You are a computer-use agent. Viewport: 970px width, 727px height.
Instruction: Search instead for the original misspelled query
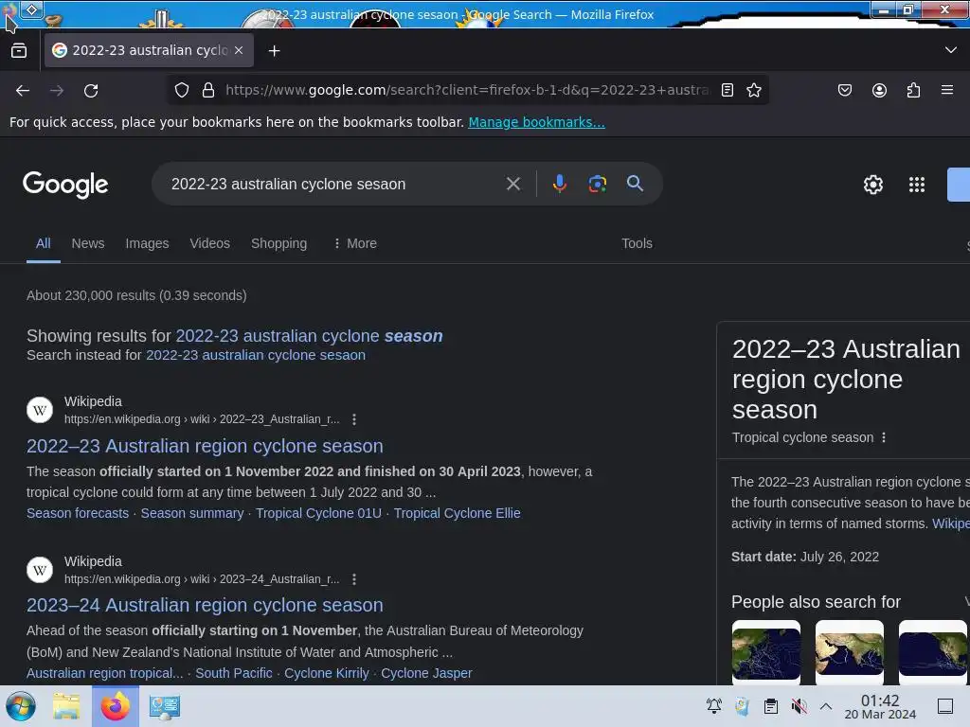pyautogui.click(x=256, y=356)
